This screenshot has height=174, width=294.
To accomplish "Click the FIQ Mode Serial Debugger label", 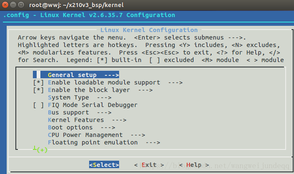I will 92,105.
